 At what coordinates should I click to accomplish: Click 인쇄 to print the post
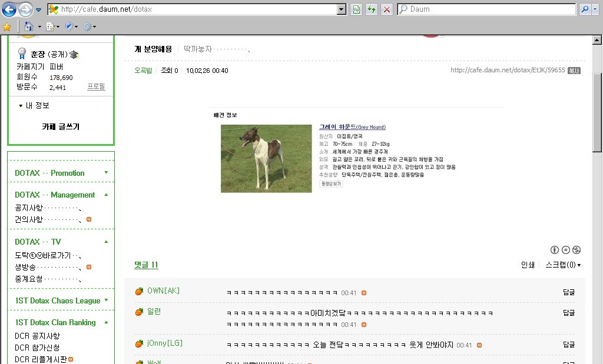(528, 265)
